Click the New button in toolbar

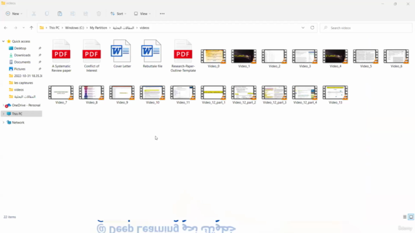14,14
